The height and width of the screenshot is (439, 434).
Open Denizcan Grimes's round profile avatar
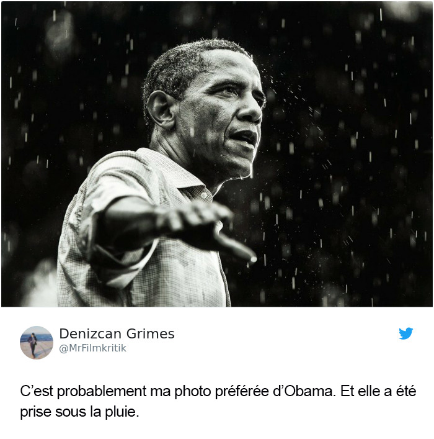click(x=37, y=342)
